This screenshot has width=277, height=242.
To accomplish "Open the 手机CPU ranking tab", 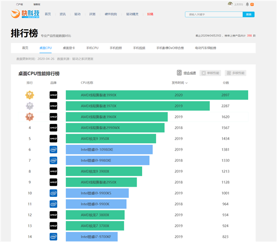I will pos(92,47).
